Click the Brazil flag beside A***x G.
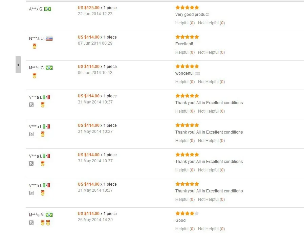The width and height of the screenshot is (304, 235). 48,9
